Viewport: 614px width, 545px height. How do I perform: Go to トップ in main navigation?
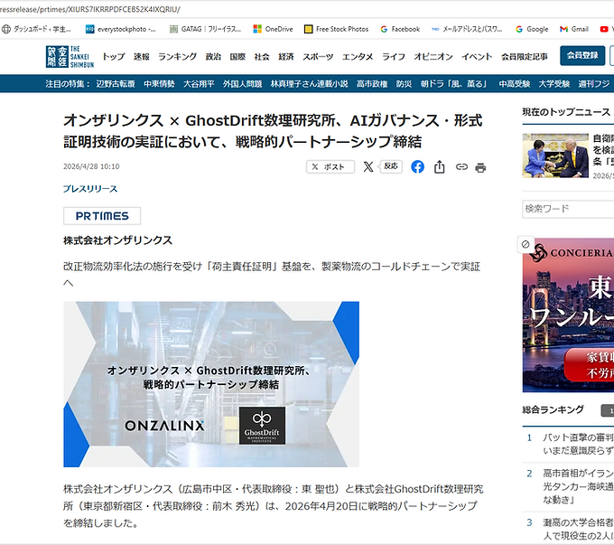[113, 57]
